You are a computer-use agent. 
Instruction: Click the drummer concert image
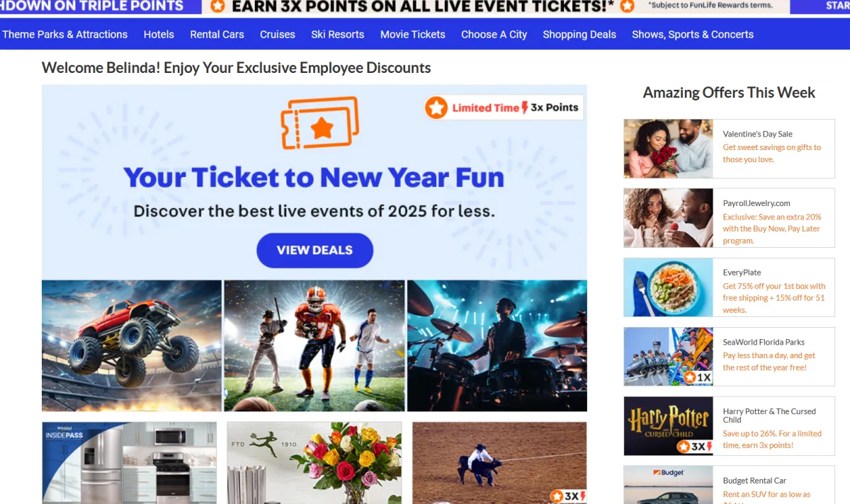point(497,345)
